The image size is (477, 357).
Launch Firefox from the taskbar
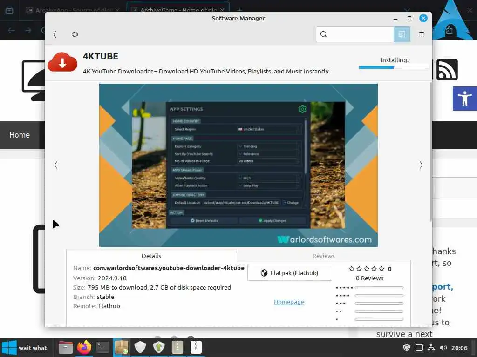click(84, 347)
